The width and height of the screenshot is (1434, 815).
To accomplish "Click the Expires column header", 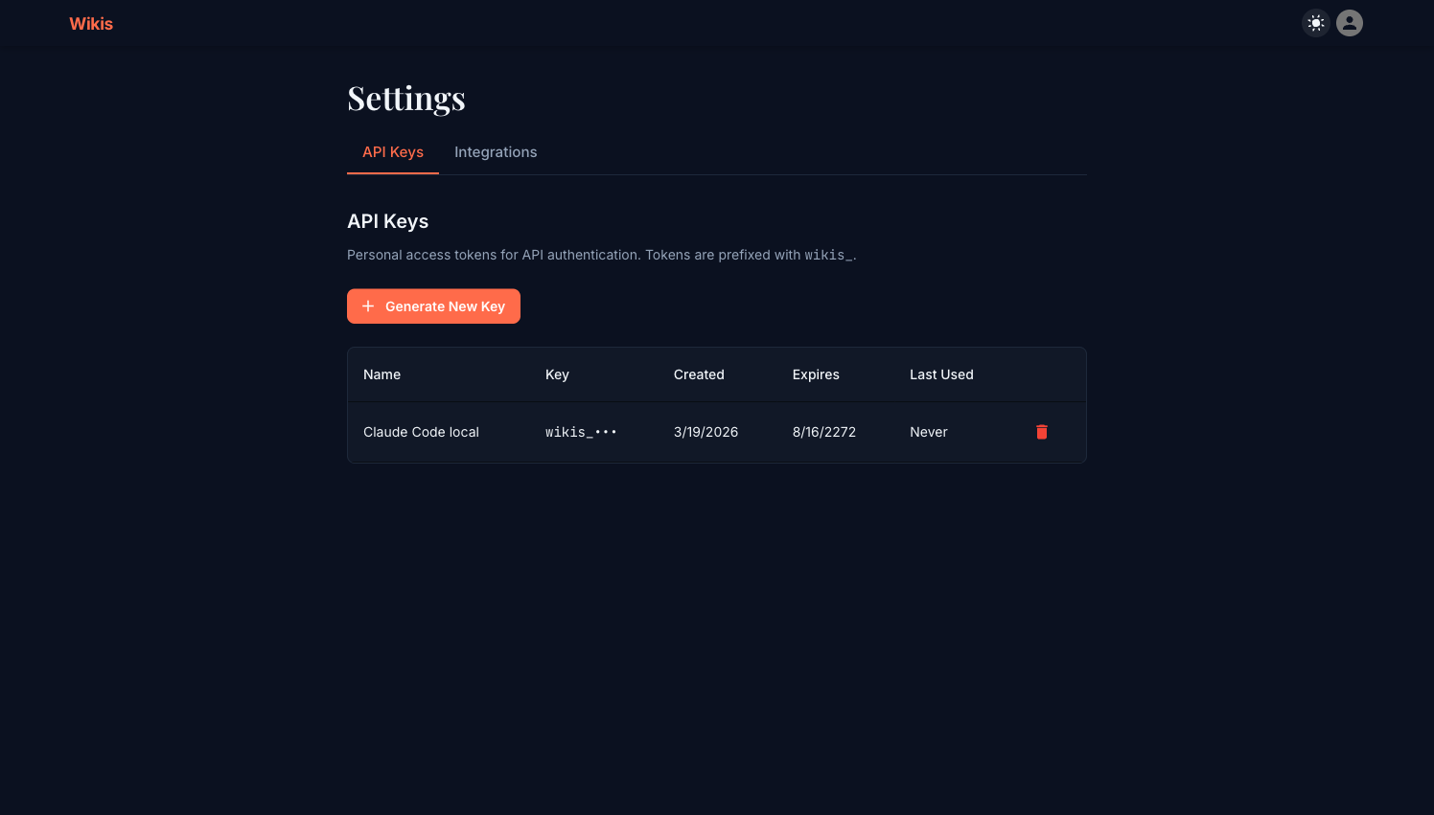I will (816, 374).
